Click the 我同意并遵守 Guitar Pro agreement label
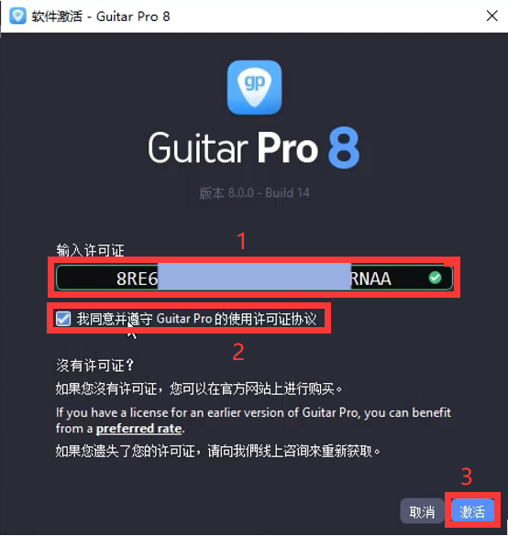The image size is (508, 536). [x=196, y=319]
